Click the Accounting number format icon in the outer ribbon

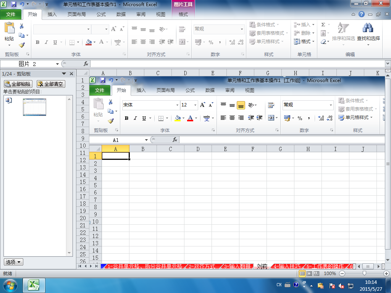click(198, 42)
